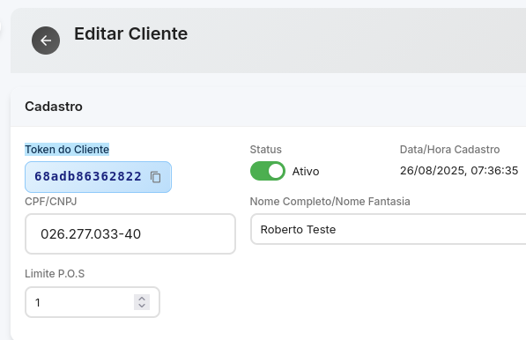Click the registration date 26/08/2025 value
This screenshot has height=340, width=526.
[x=459, y=171]
